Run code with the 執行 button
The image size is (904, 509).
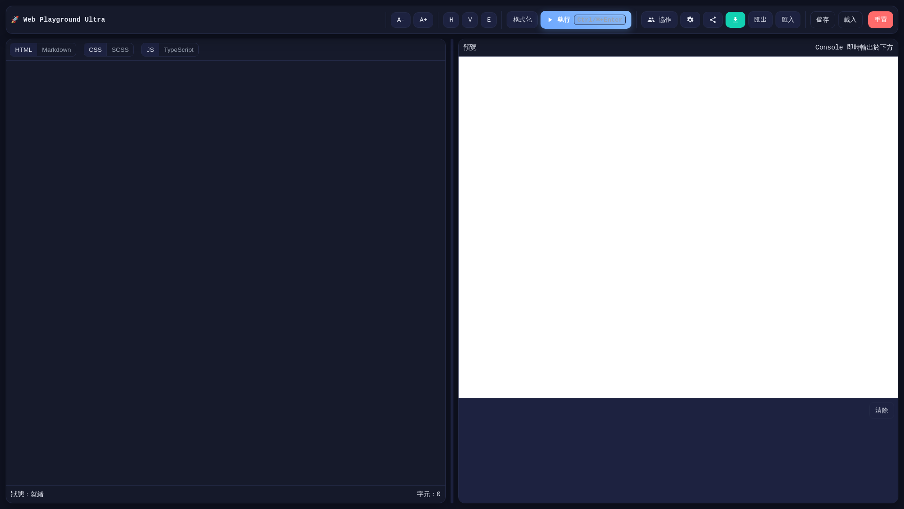pos(586,20)
